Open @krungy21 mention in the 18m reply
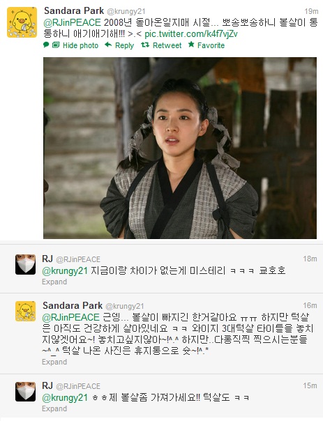Image resolution: width=323 pixels, height=421 pixels. coord(65,270)
